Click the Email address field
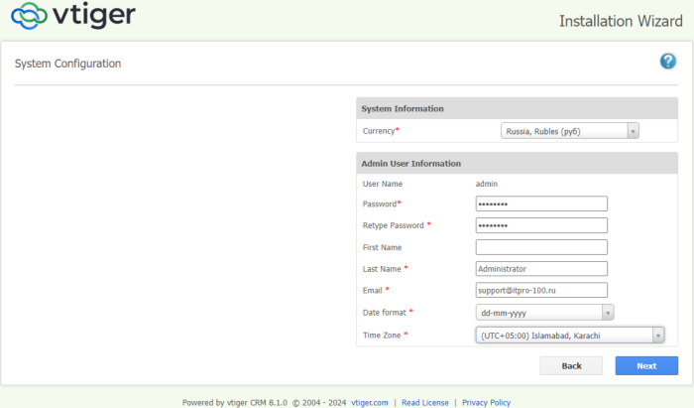 [541, 291]
